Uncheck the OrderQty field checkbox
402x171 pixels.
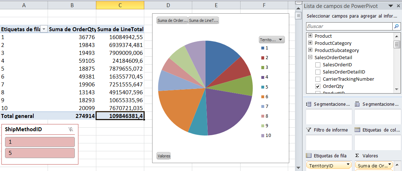[318, 86]
